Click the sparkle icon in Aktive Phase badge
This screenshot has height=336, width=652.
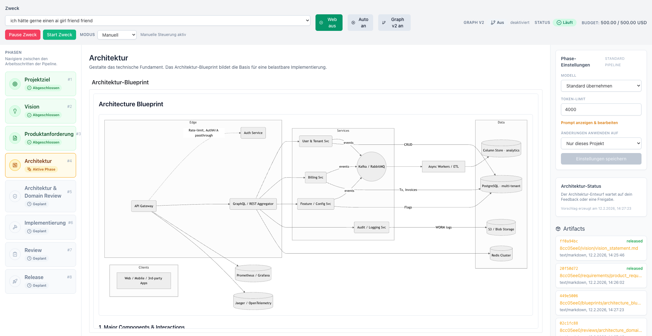(29, 169)
